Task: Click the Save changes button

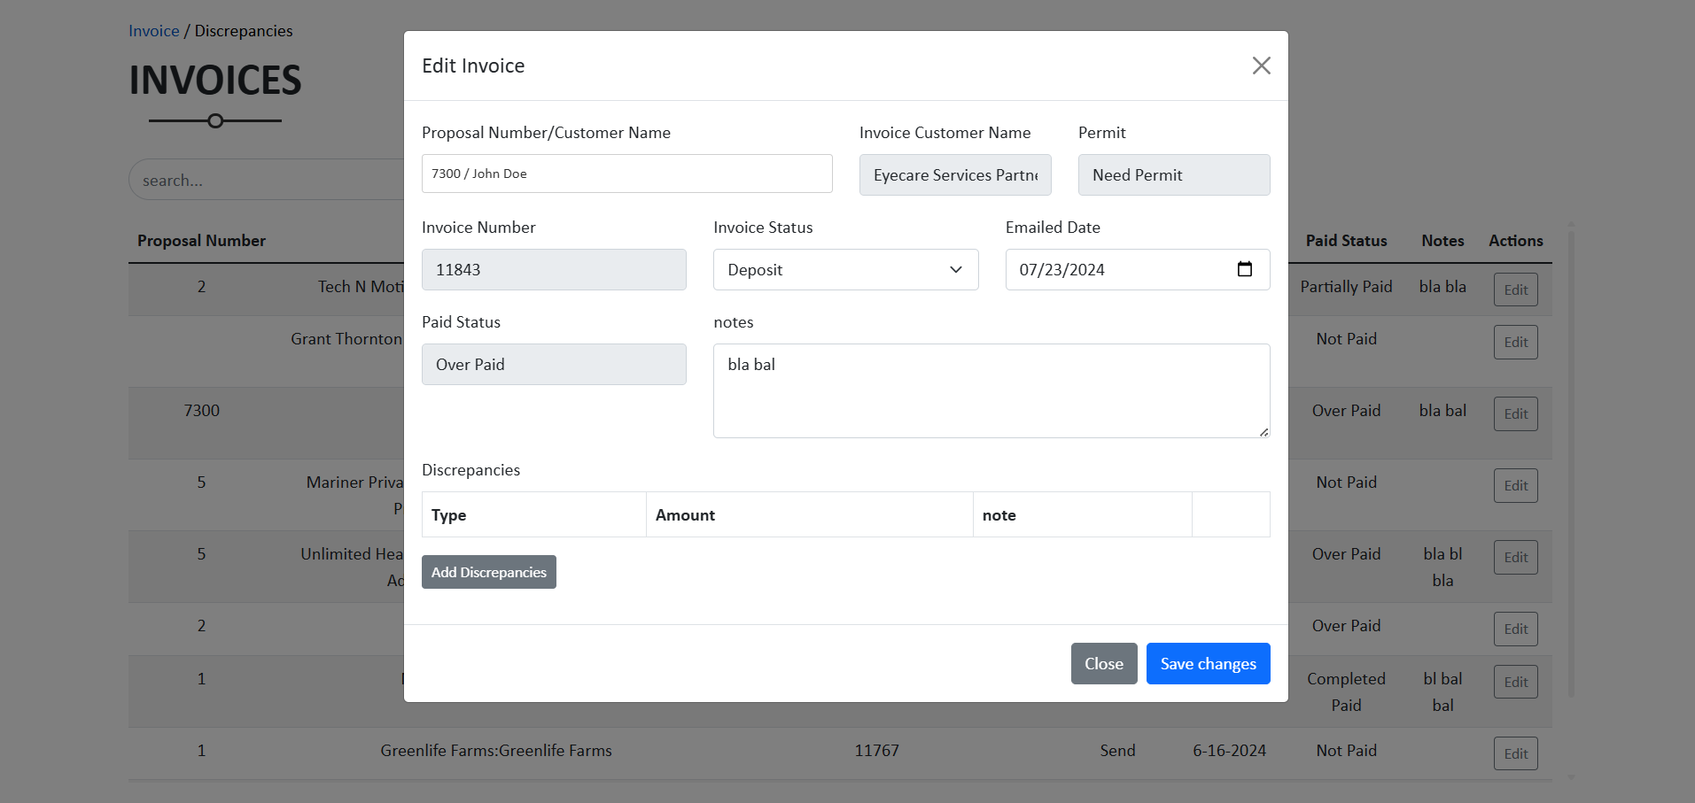Action: pos(1208,664)
